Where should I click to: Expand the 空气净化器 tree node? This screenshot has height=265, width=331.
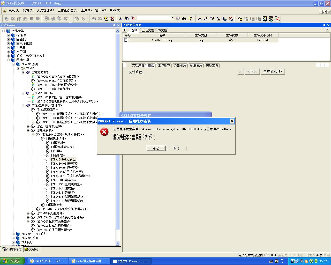pyautogui.click(x=9, y=43)
